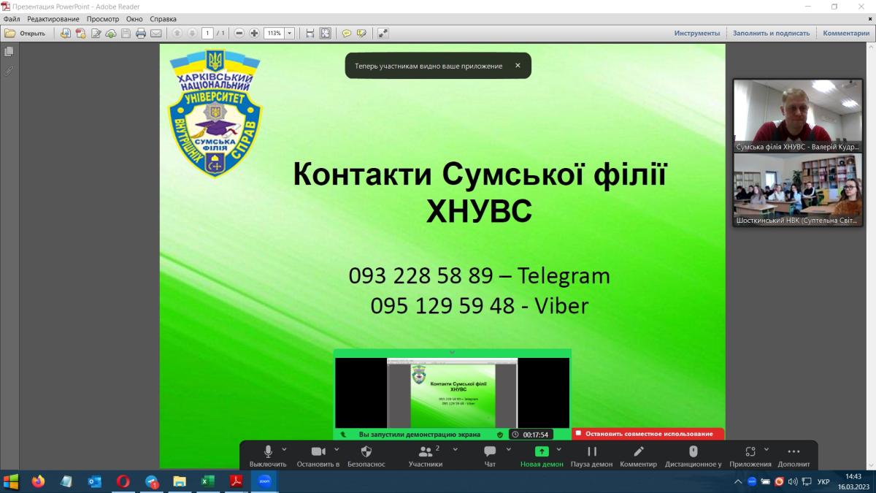Open the Инструменты pane
The height and width of the screenshot is (493, 876).
697,33
